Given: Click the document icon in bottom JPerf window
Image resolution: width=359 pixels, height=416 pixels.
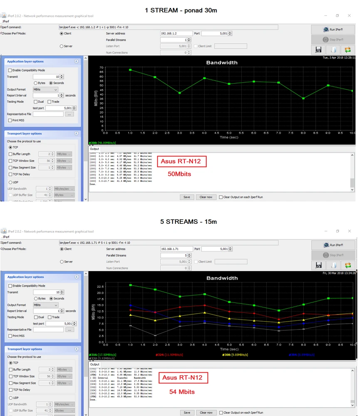Looking at the screenshot, I should point(334,265).
